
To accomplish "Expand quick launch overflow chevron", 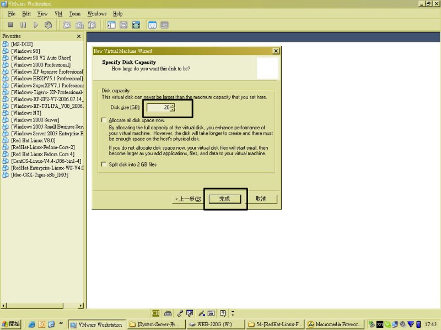I will [61, 323].
